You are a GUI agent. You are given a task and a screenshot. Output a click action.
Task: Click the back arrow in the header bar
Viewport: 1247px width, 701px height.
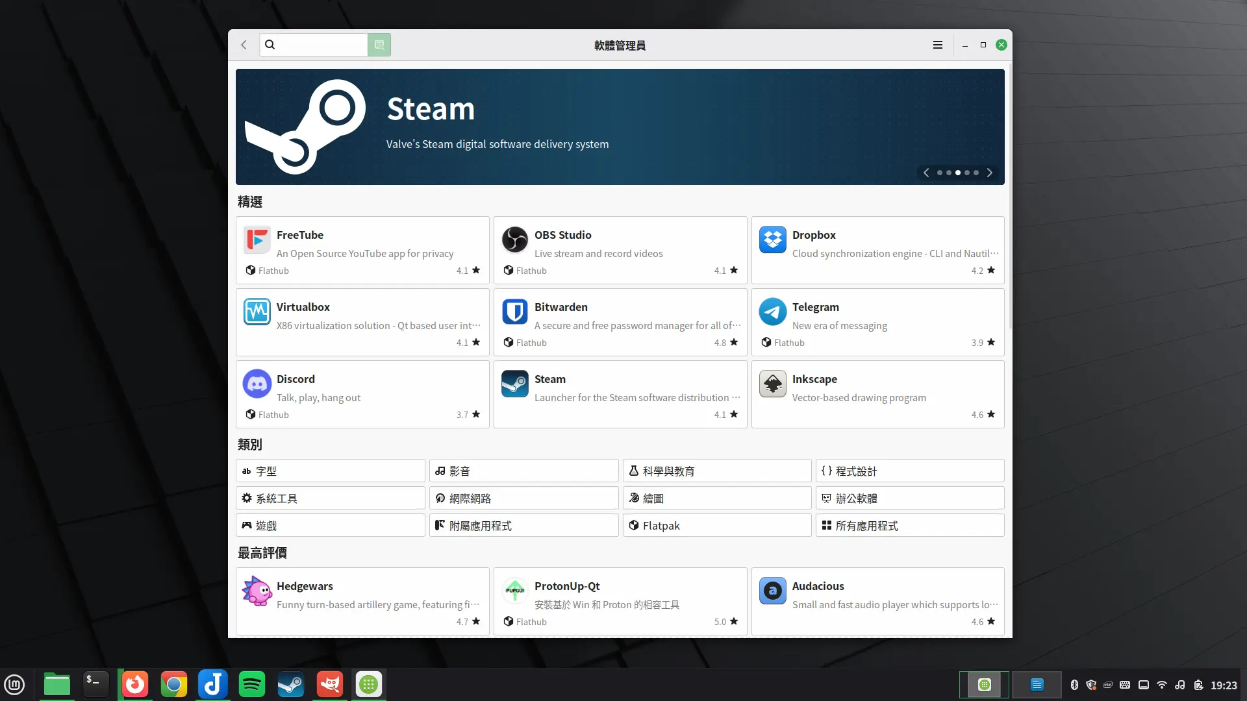(x=244, y=45)
